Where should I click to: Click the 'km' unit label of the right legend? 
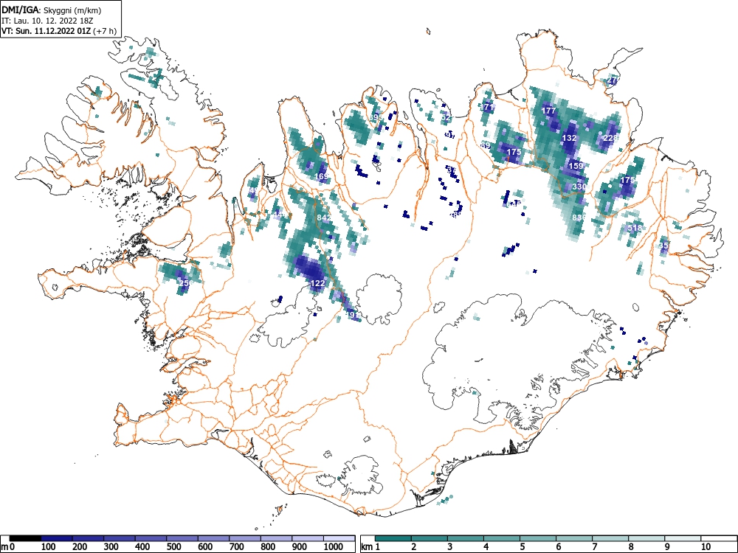(367, 547)
